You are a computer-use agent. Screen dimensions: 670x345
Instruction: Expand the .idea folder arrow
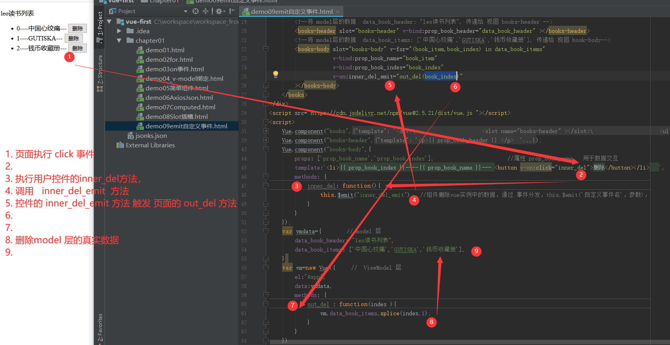[119, 31]
